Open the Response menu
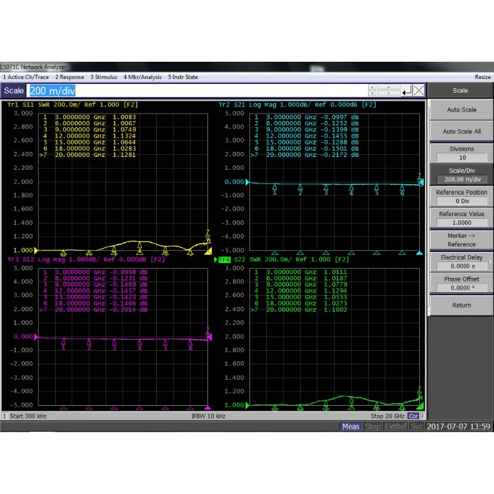This screenshot has width=494, height=494. click(70, 77)
